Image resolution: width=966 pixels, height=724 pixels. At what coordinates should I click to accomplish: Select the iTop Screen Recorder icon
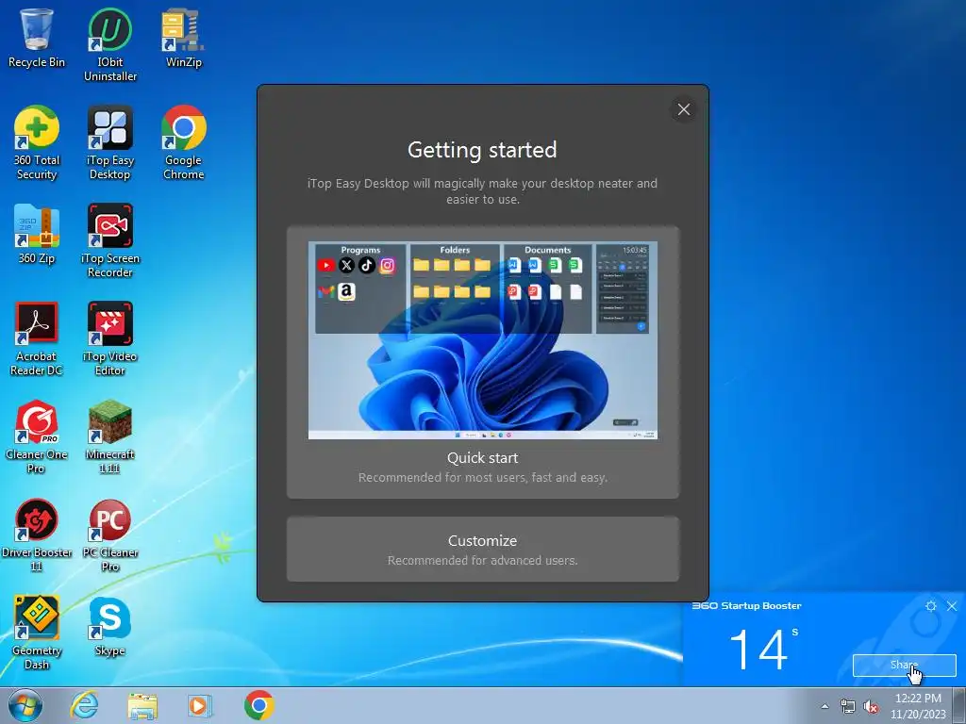pyautogui.click(x=110, y=240)
